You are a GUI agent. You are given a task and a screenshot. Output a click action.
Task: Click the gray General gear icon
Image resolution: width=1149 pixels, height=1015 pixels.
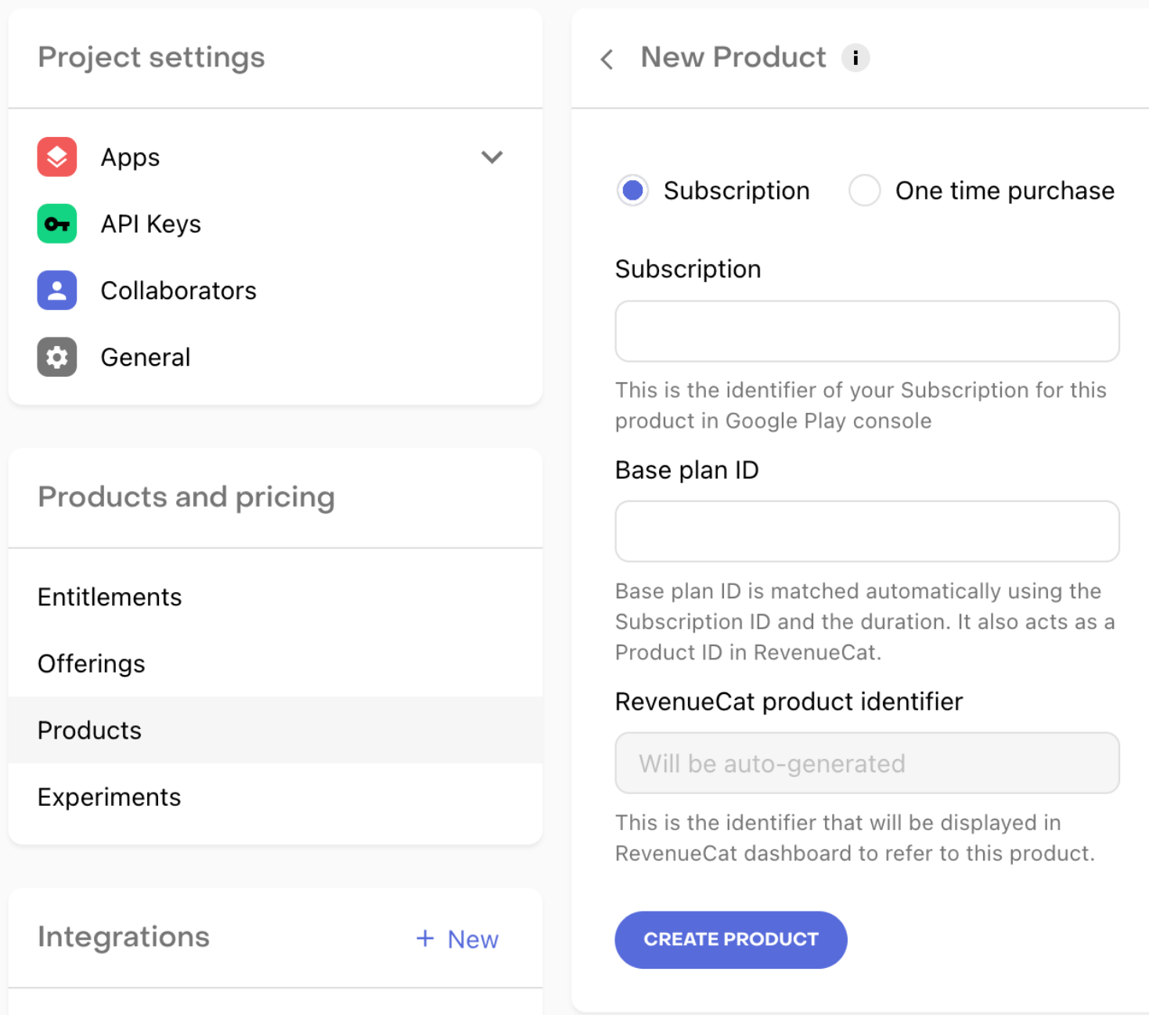tap(57, 357)
